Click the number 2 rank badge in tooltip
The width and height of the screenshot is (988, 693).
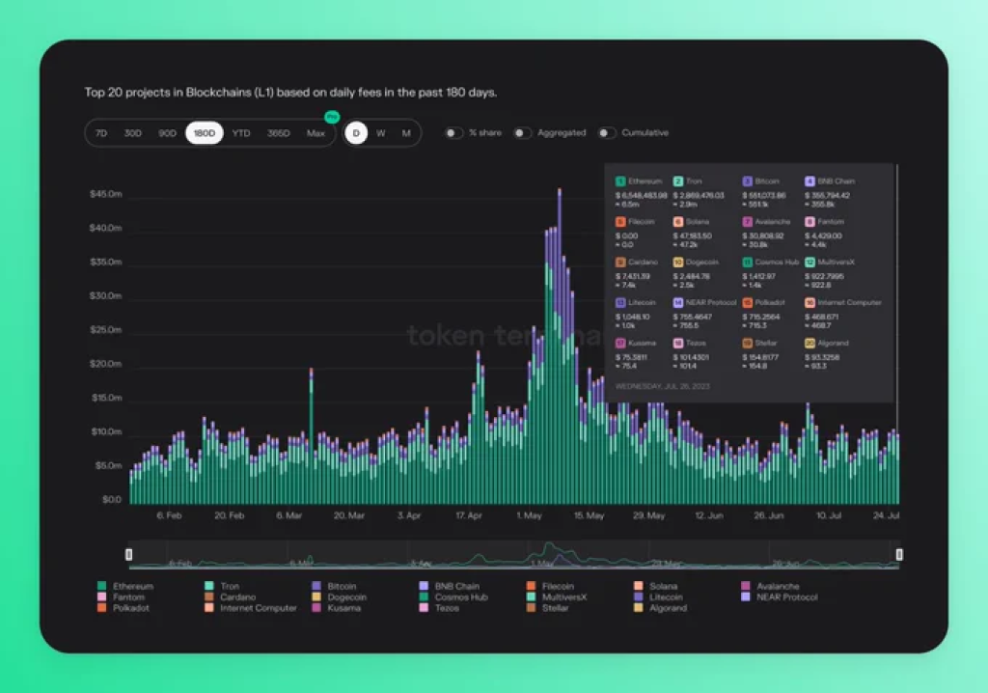[678, 181]
